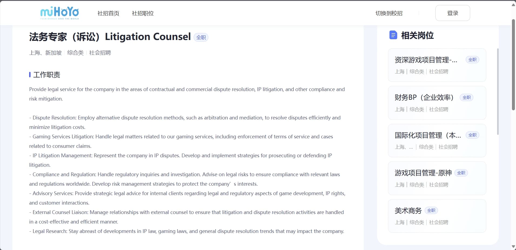Click the Litigation Counsel job title heading
This screenshot has height=250, width=516.
point(110,37)
